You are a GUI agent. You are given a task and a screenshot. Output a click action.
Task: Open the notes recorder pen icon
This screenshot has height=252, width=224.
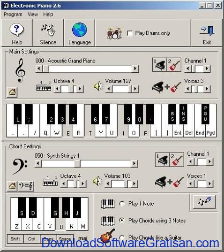tap(204, 201)
